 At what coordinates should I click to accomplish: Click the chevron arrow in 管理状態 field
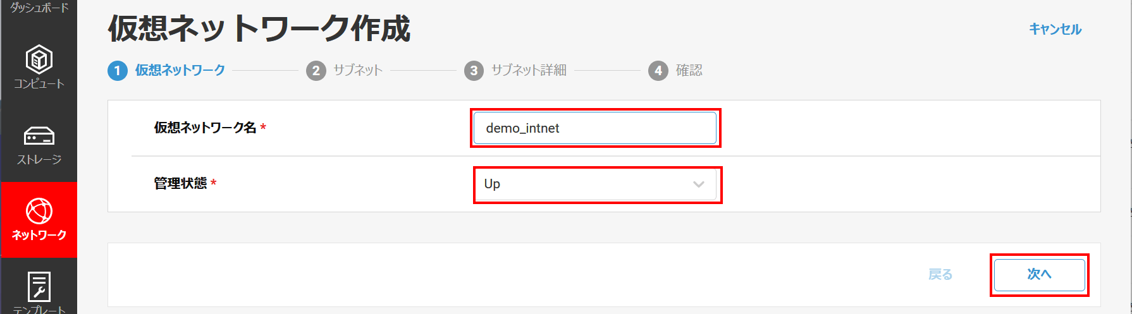pos(698,184)
